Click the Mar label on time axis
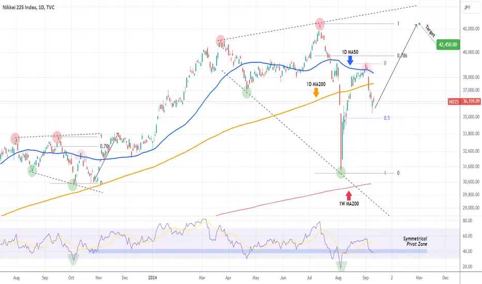Image resolution: width=482 pixels, height=284 pixels. [202, 278]
